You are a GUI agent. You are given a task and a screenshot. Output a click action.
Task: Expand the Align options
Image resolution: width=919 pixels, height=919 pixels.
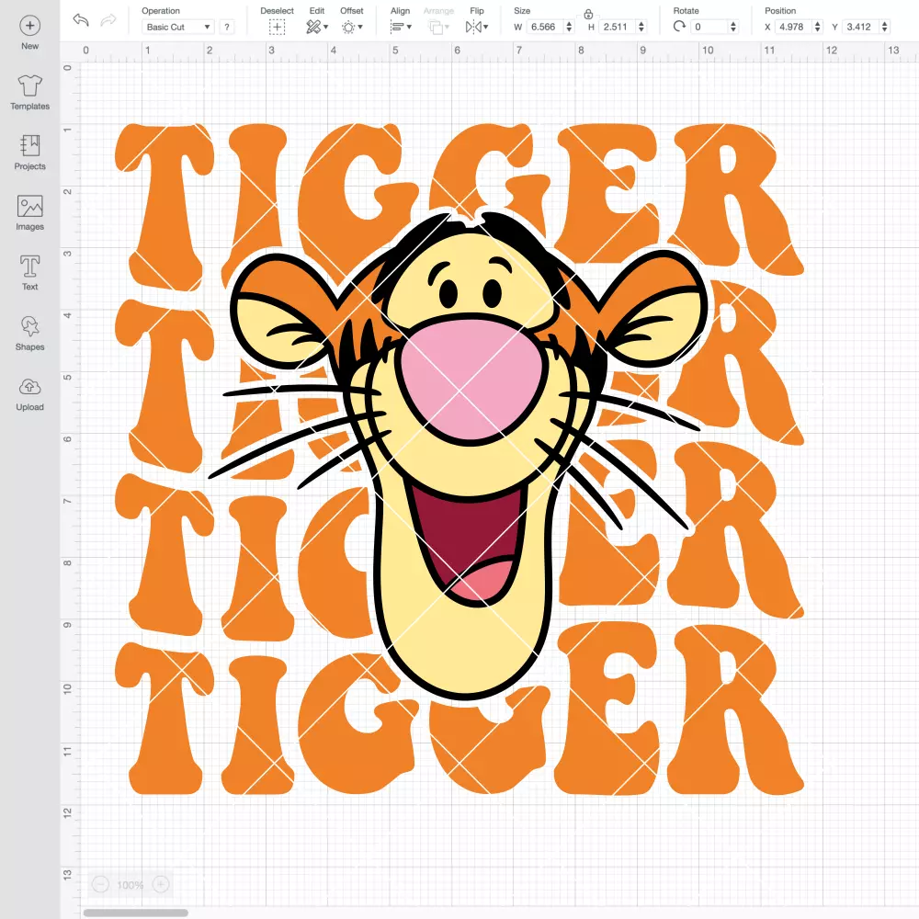tap(401, 27)
